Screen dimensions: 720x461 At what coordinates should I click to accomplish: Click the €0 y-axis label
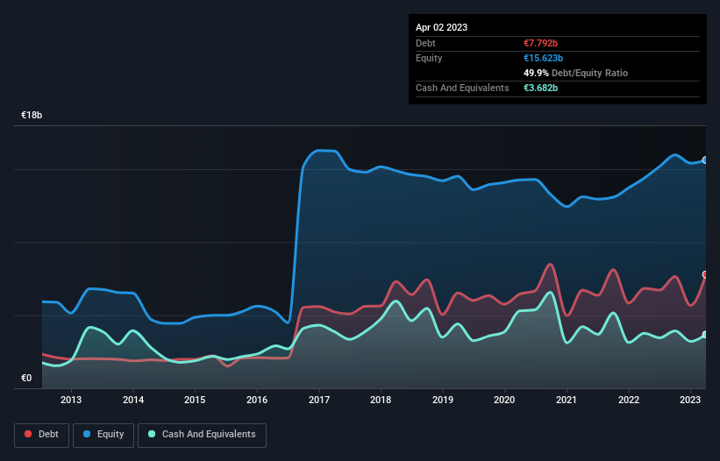[x=26, y=378]
